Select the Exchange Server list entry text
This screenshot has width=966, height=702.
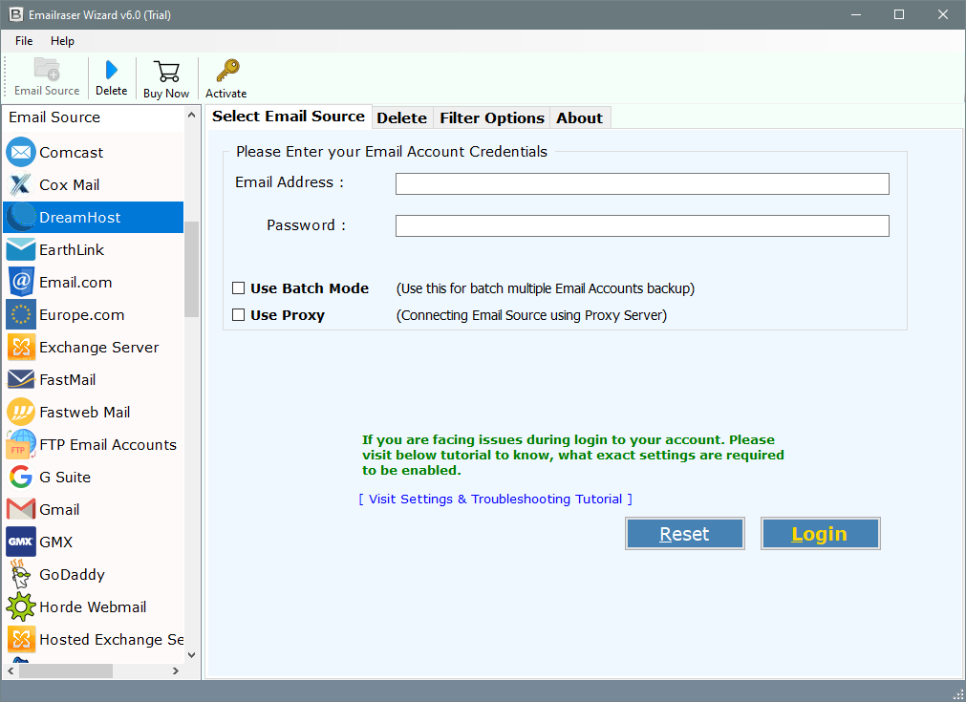tap(98, 347)
